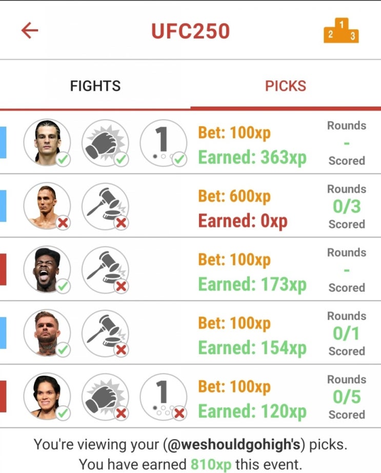Select the knockout glove icon in first pick

click(106, 143)
